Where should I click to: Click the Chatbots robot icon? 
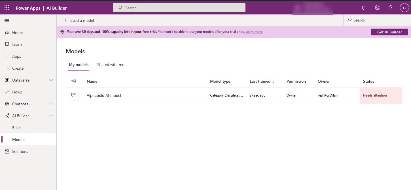point(7,104)
